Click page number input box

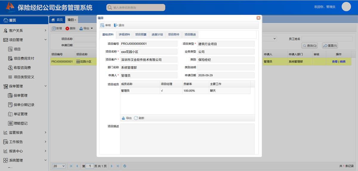(x=90, y=166)
